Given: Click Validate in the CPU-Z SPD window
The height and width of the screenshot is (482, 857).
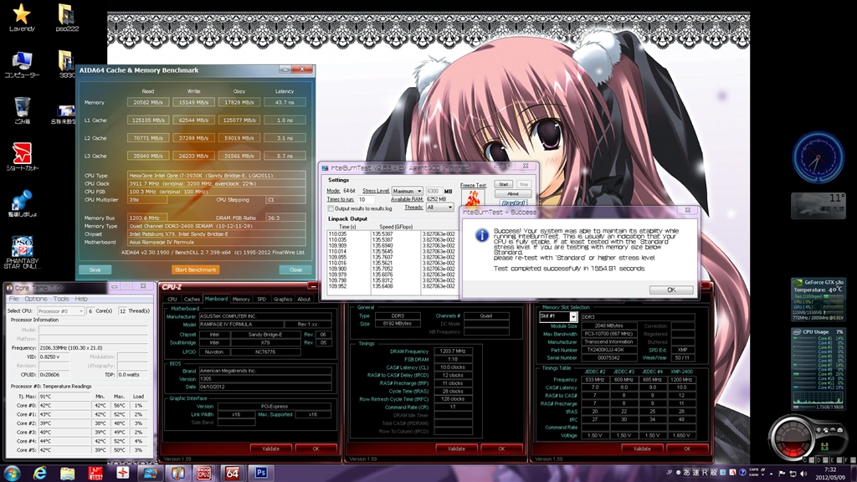Looking at the screenshot, I should coord(642,449).
